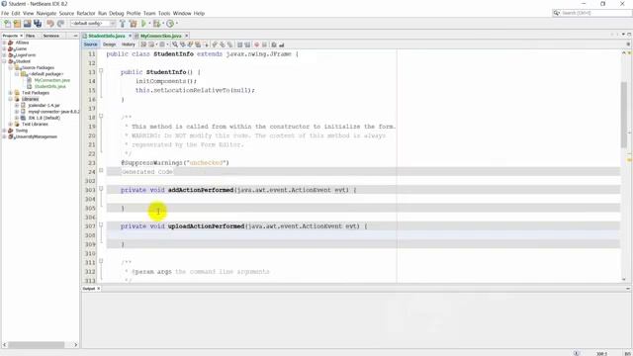Select the mysql-connector-java library
This screenshot has width=633, height=356.
pyautogui.click(x=53, y=112)
